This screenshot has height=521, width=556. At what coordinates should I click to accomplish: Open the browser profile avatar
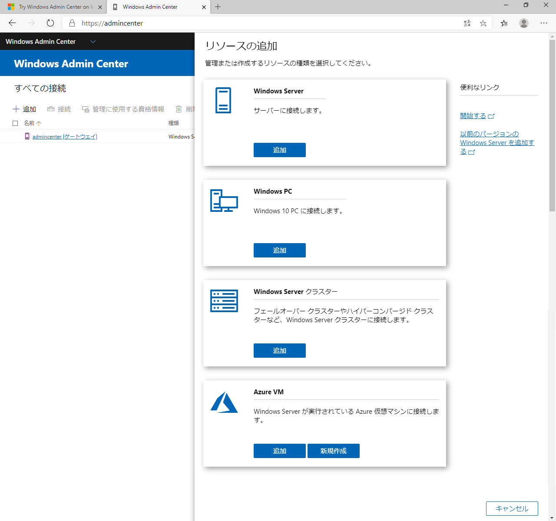(x=524, y=23)
